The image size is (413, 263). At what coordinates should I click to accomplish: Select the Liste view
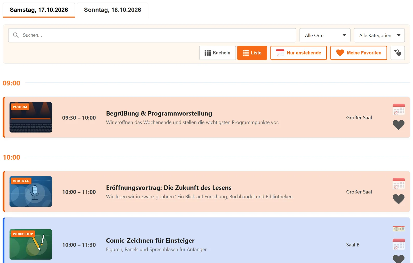[x=252, y=53]
